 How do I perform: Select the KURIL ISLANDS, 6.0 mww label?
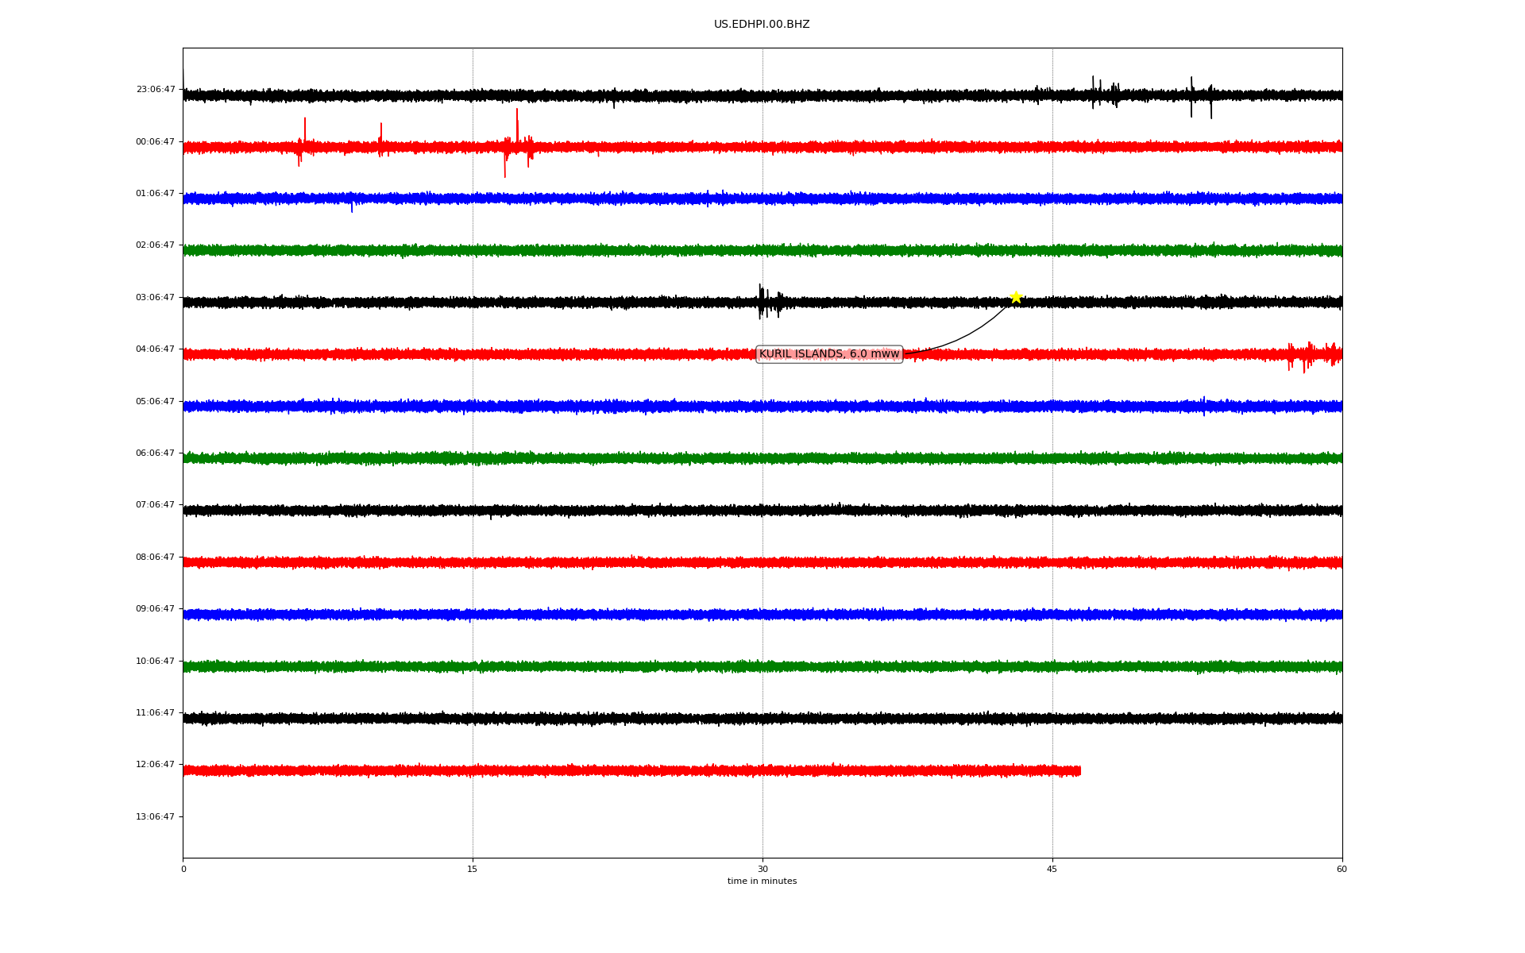[829, 354]
